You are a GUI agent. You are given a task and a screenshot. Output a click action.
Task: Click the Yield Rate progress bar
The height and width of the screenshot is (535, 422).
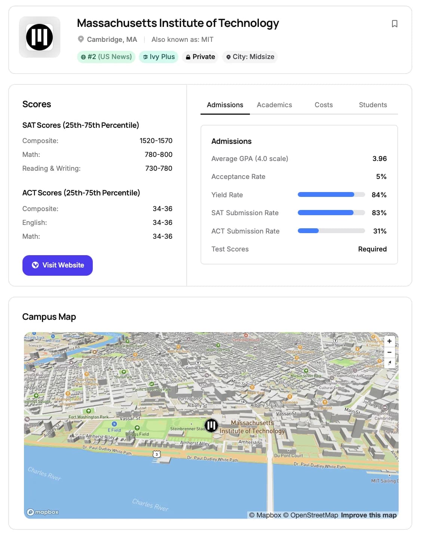[x=331, y=195]
